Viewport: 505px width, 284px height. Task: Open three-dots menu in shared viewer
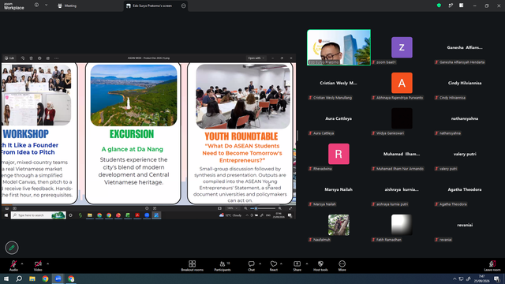(x=56, y=58)
